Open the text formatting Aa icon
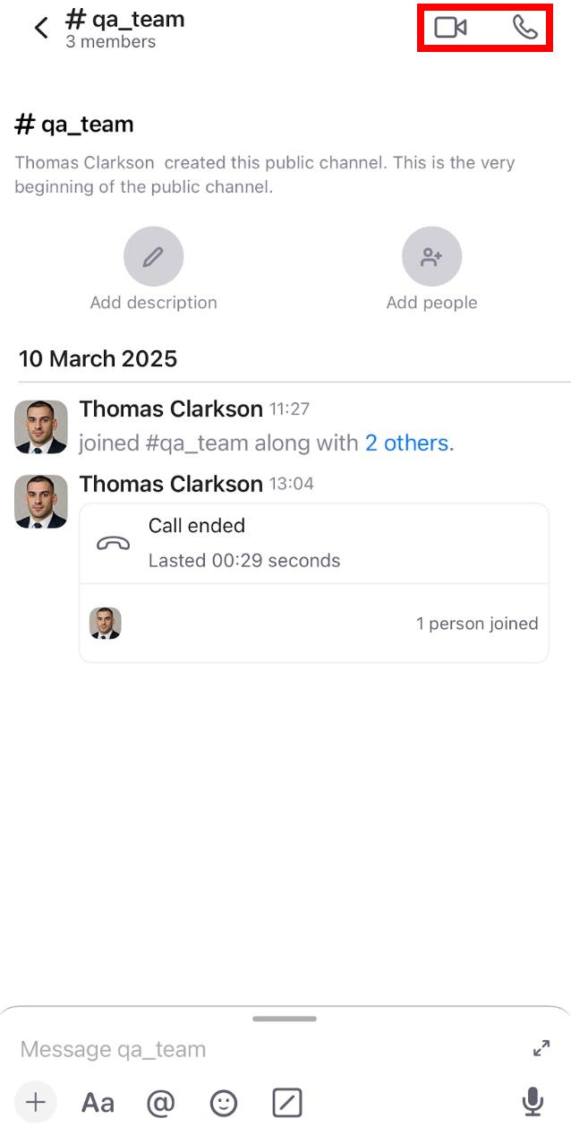571x1136 pixels. [98, 1102]
